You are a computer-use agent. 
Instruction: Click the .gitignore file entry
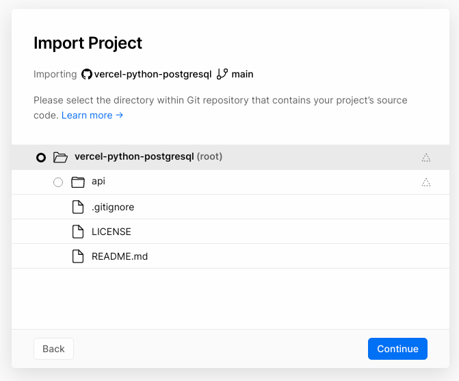point(113,207)
